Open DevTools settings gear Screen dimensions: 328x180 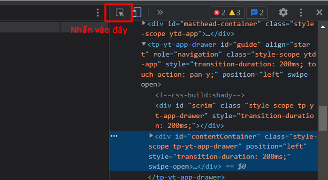[283, 13]
